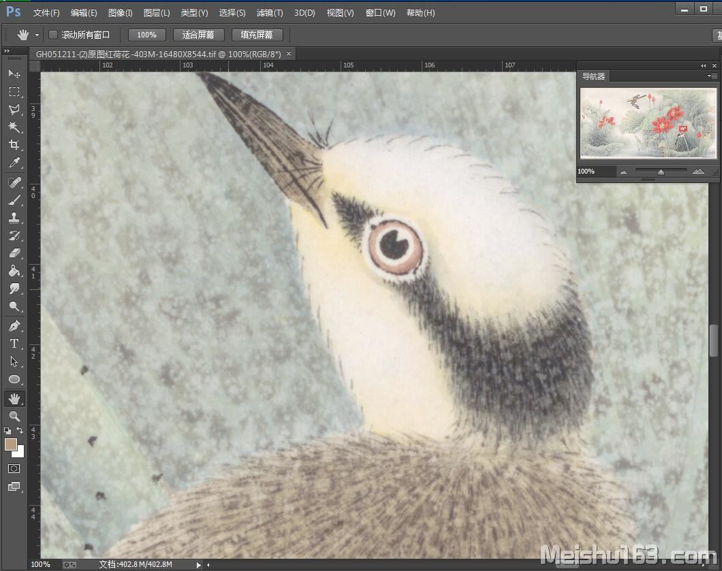Click the document size status text
This screenshot has height=571, width=722.
click(x=136, y=565)
